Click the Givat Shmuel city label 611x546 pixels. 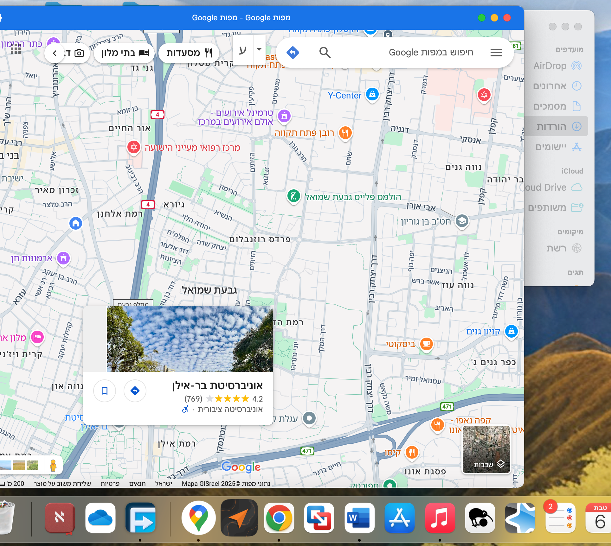[x=209, y=290]
